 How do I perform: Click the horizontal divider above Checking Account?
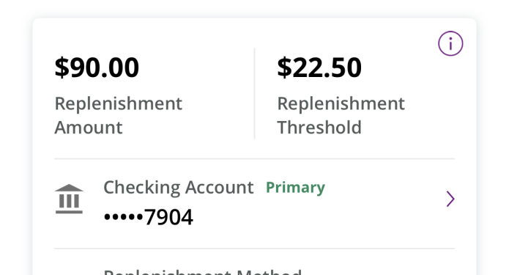[255, 159]
